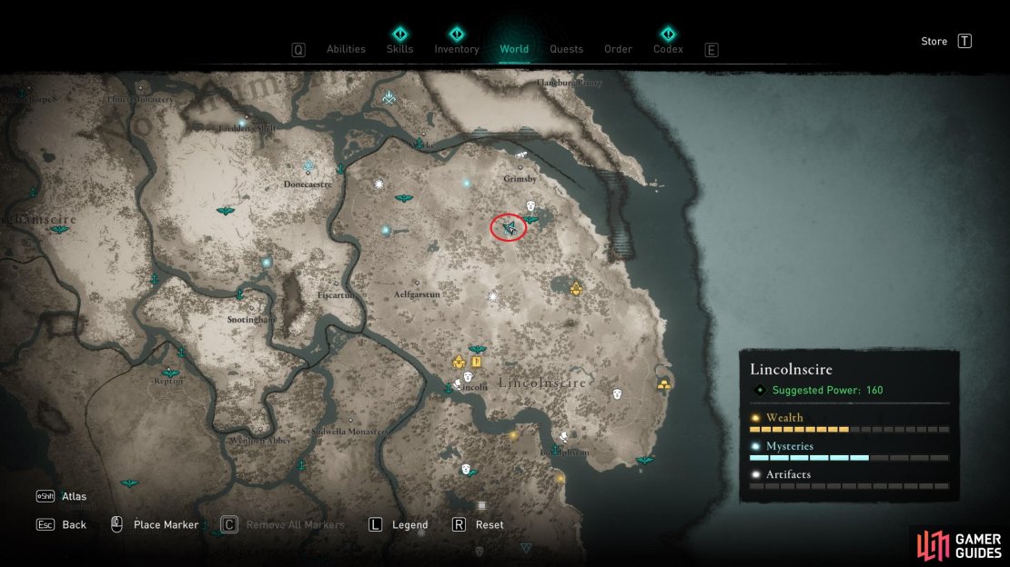Viewport: 1010px width, 567px height.
Task: Open the Order tab
Action: (x=618, y=49)
